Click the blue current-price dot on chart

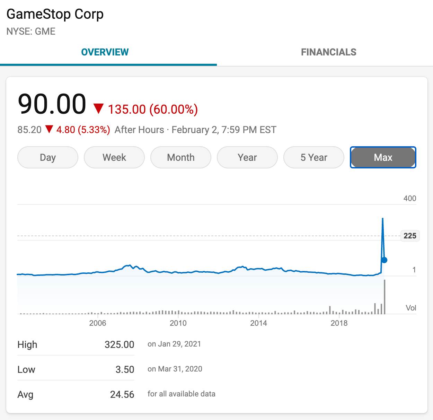click(x=384, y=260)
